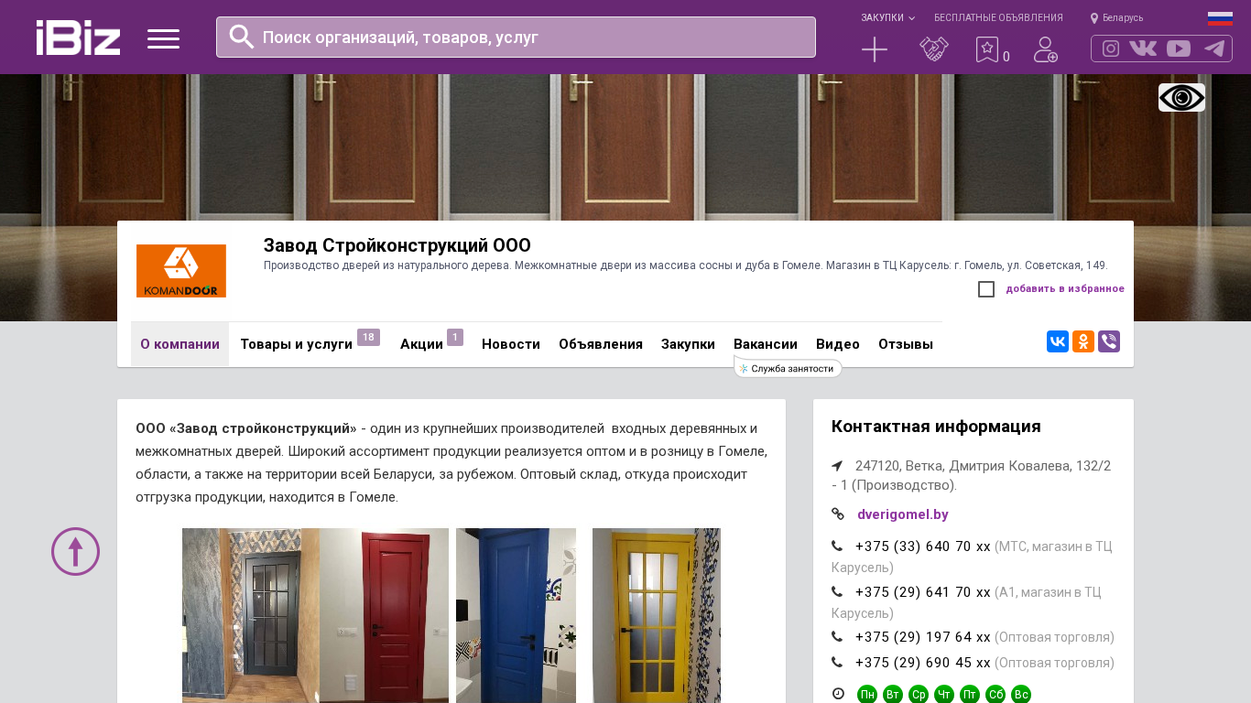Open the dark grey door photo
Image resolution: width=1251 pixels, height=703 pixels.
[x=250, y=615]
